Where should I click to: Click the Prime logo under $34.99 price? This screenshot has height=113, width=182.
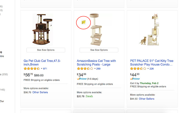(x=82, y=79)
